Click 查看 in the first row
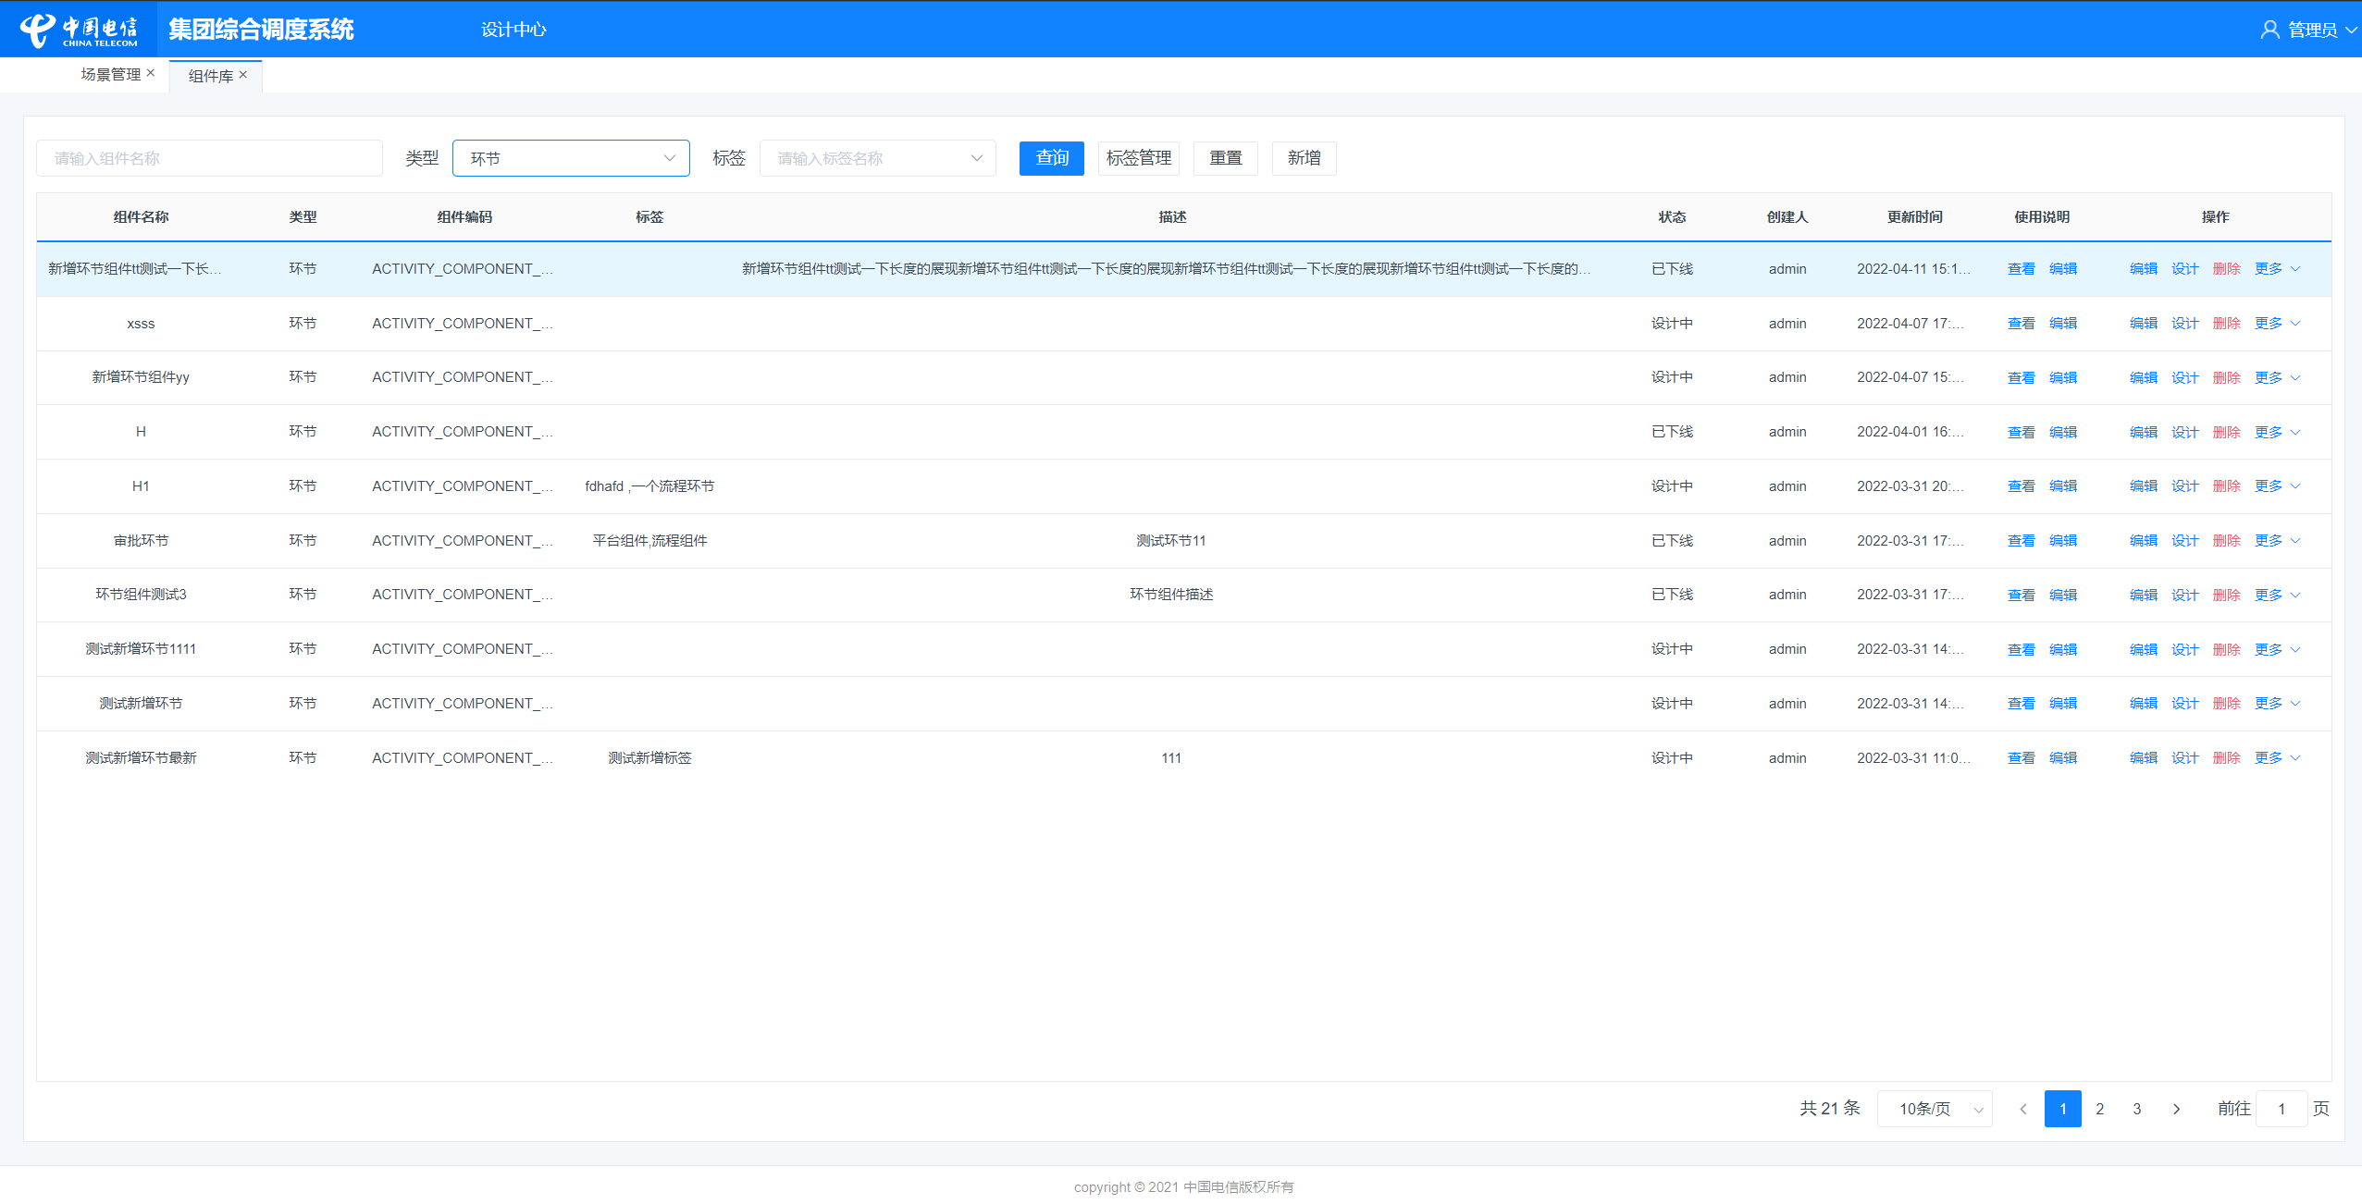Screen dimensions: 2362x1204 (2022, 269)
